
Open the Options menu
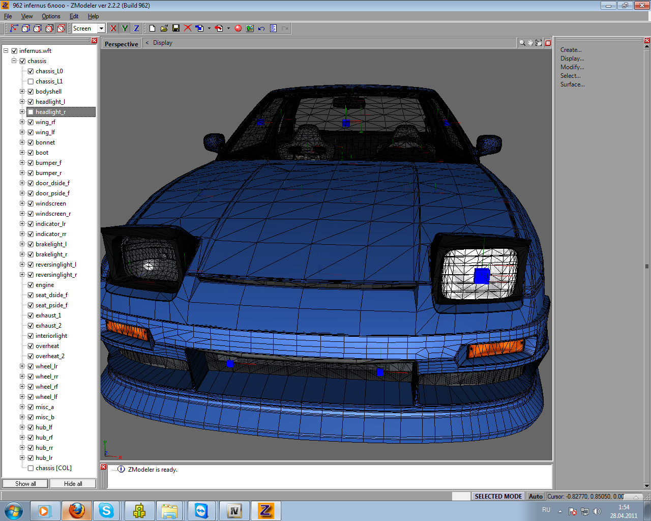(x=51, y=16)
